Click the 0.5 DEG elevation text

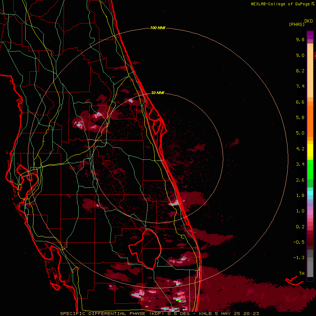click(178, 314)
